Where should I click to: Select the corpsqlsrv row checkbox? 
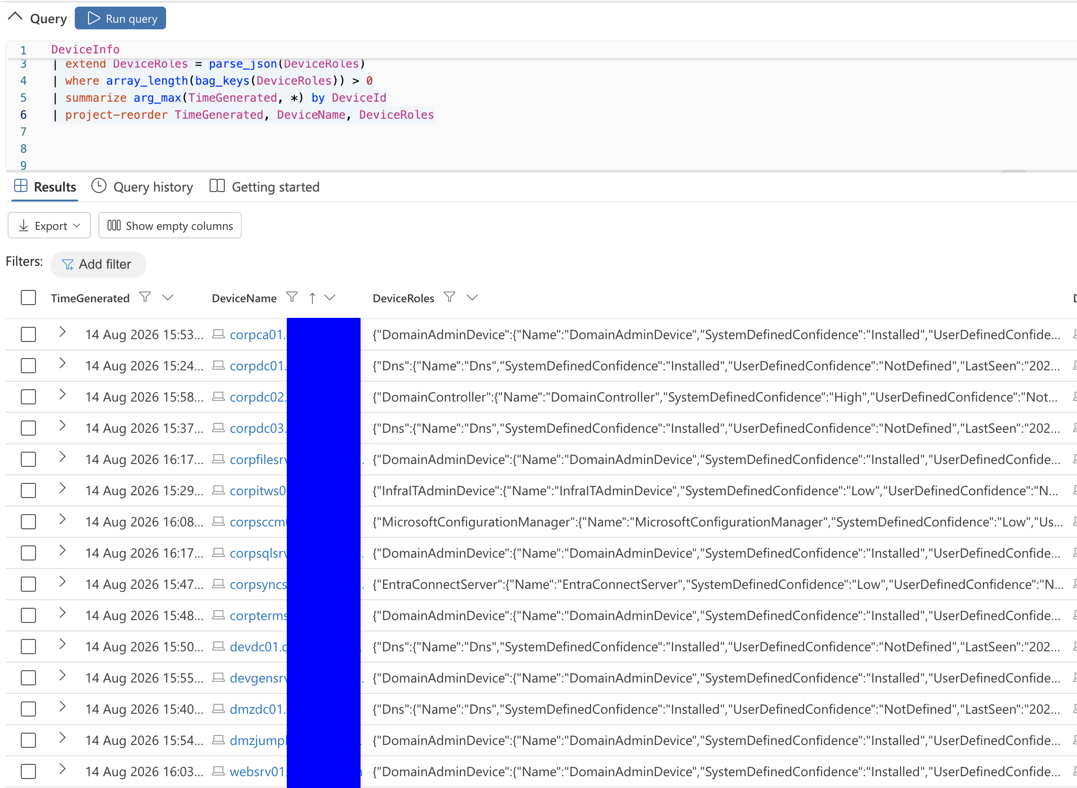tap(28, 553)
